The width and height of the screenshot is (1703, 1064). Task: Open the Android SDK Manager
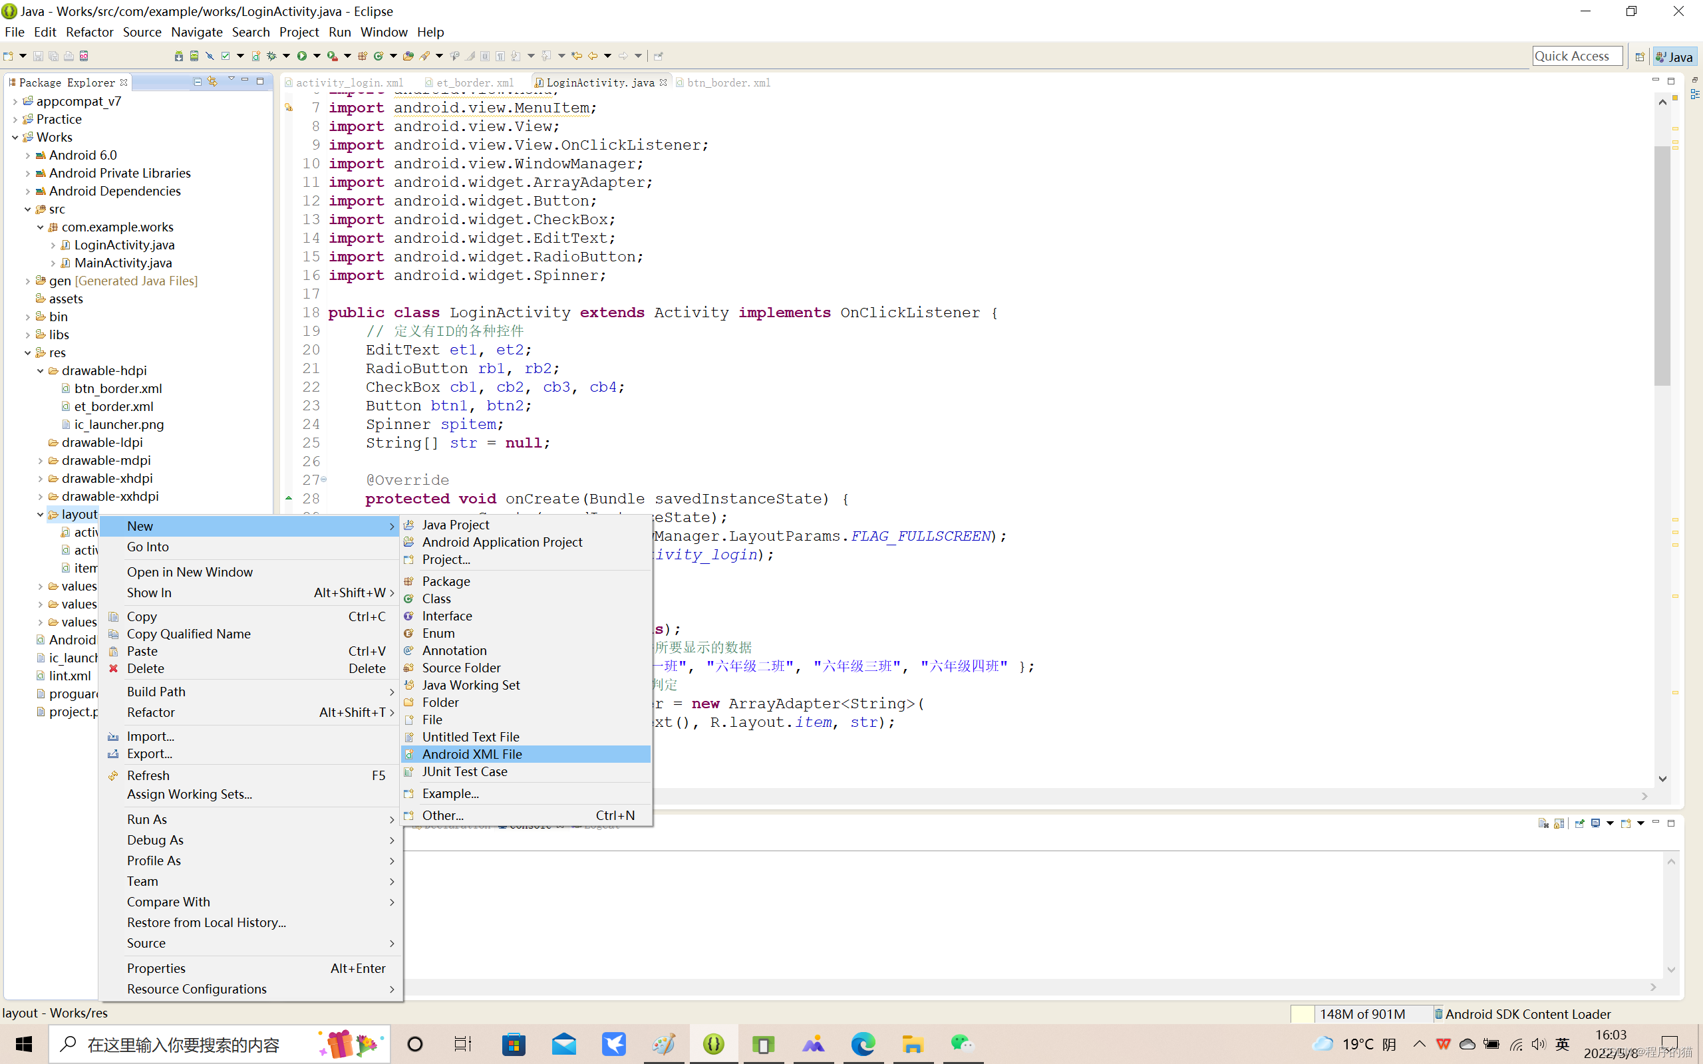179,56
